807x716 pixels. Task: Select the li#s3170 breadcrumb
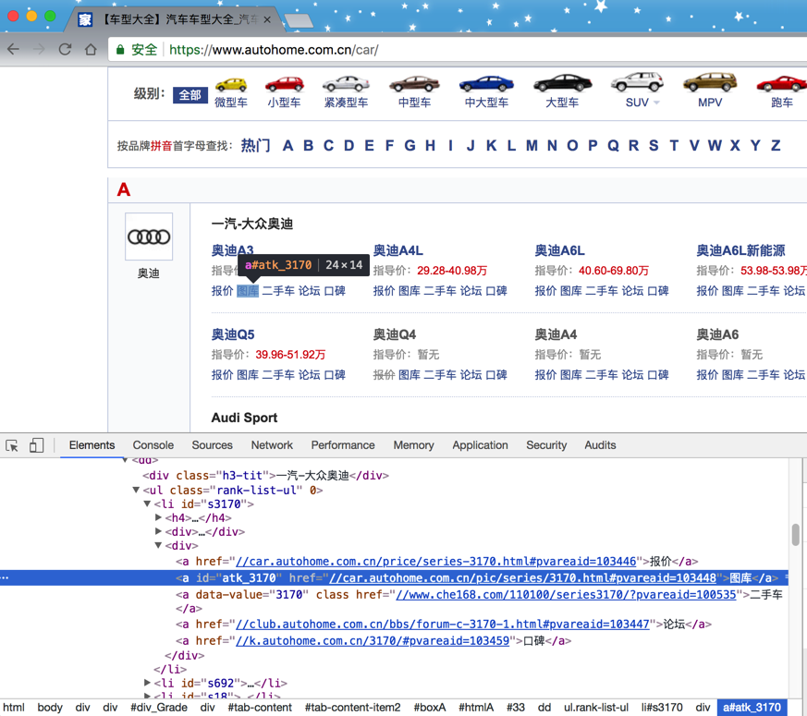coord(662,708)
